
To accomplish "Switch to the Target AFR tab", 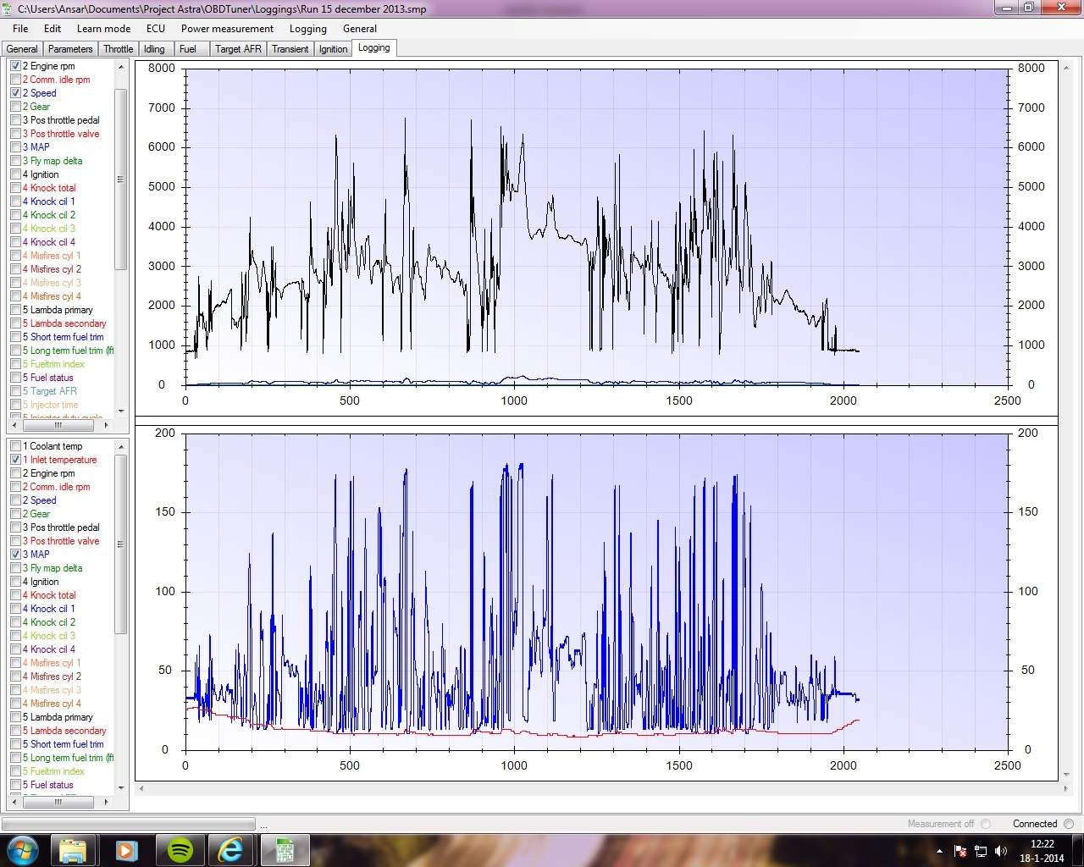I will 238,49.
